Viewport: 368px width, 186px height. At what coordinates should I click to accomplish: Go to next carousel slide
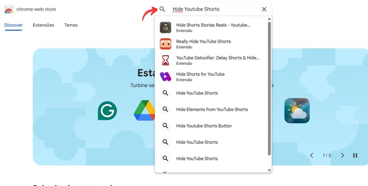[x=343, y=155]
